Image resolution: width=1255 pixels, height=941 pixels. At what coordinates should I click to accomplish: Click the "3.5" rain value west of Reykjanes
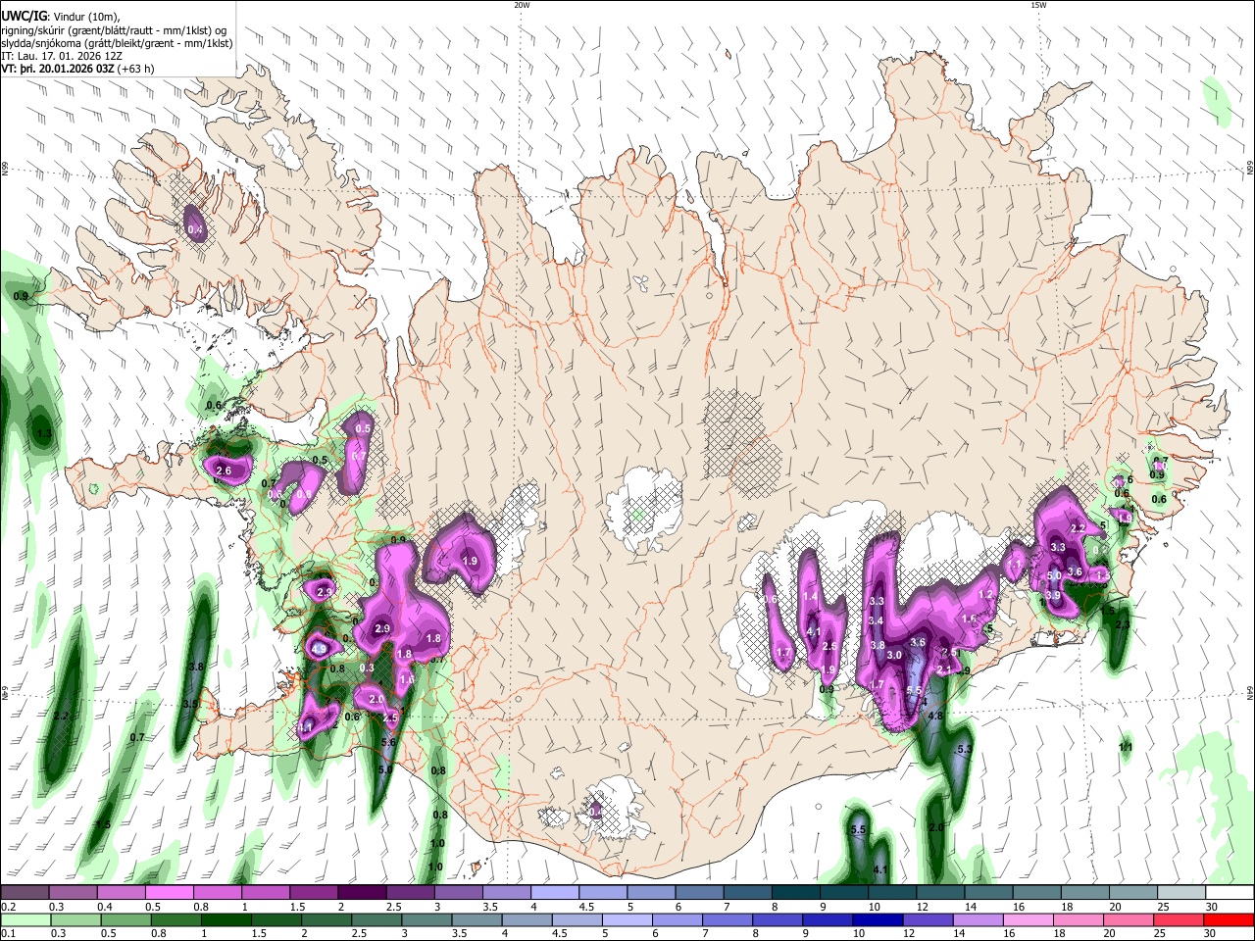pyautogui.click(x=190, y=705)
